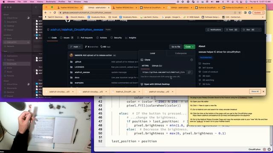Click Chrome's forward navigation arrow
273x153 pixels.
(x=50, y=13)
